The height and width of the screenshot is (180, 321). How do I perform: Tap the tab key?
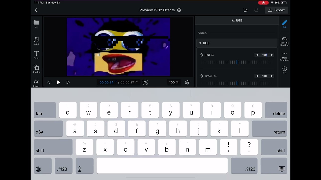point(45,110)
